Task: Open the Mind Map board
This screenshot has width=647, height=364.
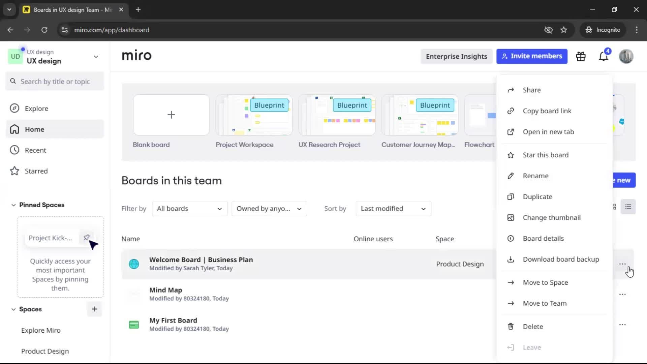Action: (x=165, y=290)
